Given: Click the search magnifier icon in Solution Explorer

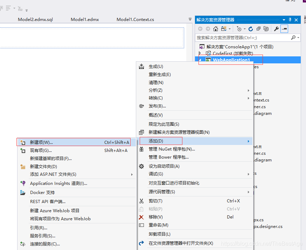Looking at the screenshot, I should [293, 37].
